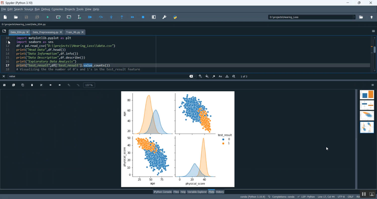This screenshot has width=377, height=199.
Task: Select the bar chart plot thumbnail
Action: tap(367, 95)
